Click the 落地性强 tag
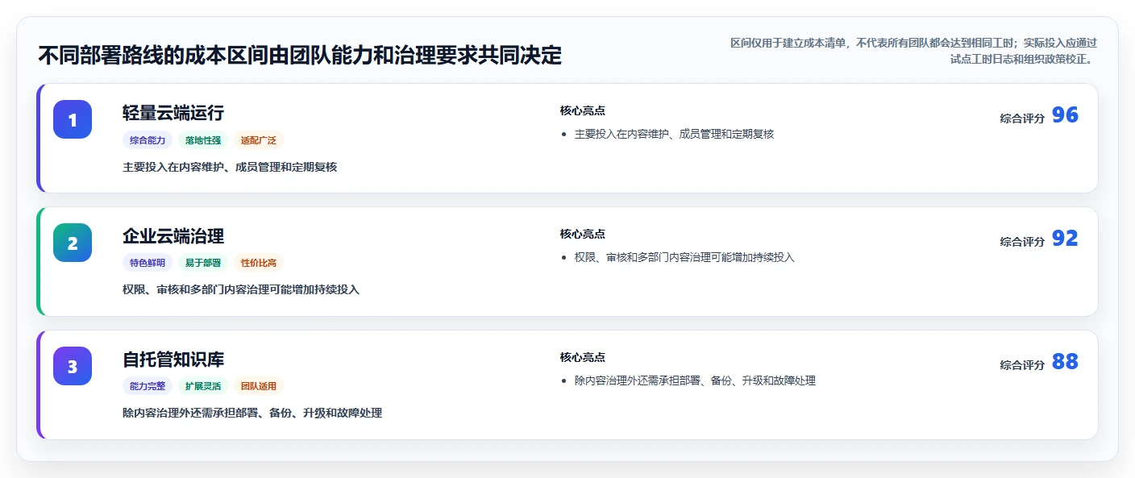Screen dimensions: 1135x478 [203, 140]
